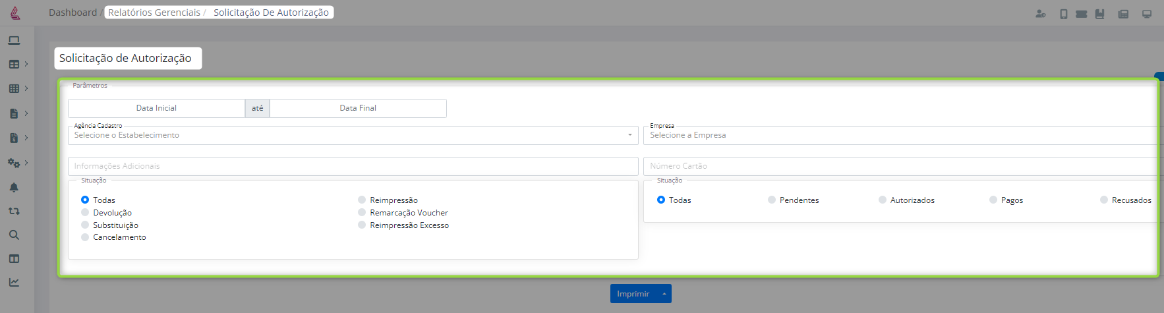Open the document sidebar menu icon
Viewport: 1164px width, 313px height.
point(14,113)
